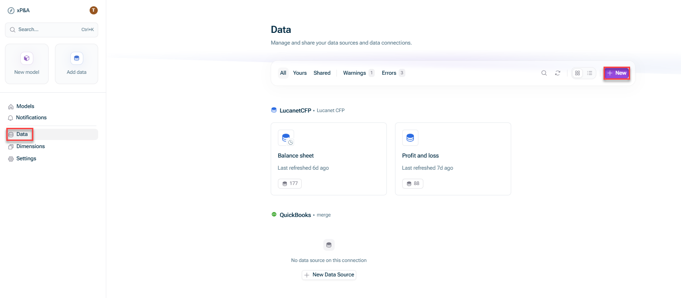681x298 pixels.
Task: Click the merge subtitle next to QuickBooks
Action: (x=324, y=215)
